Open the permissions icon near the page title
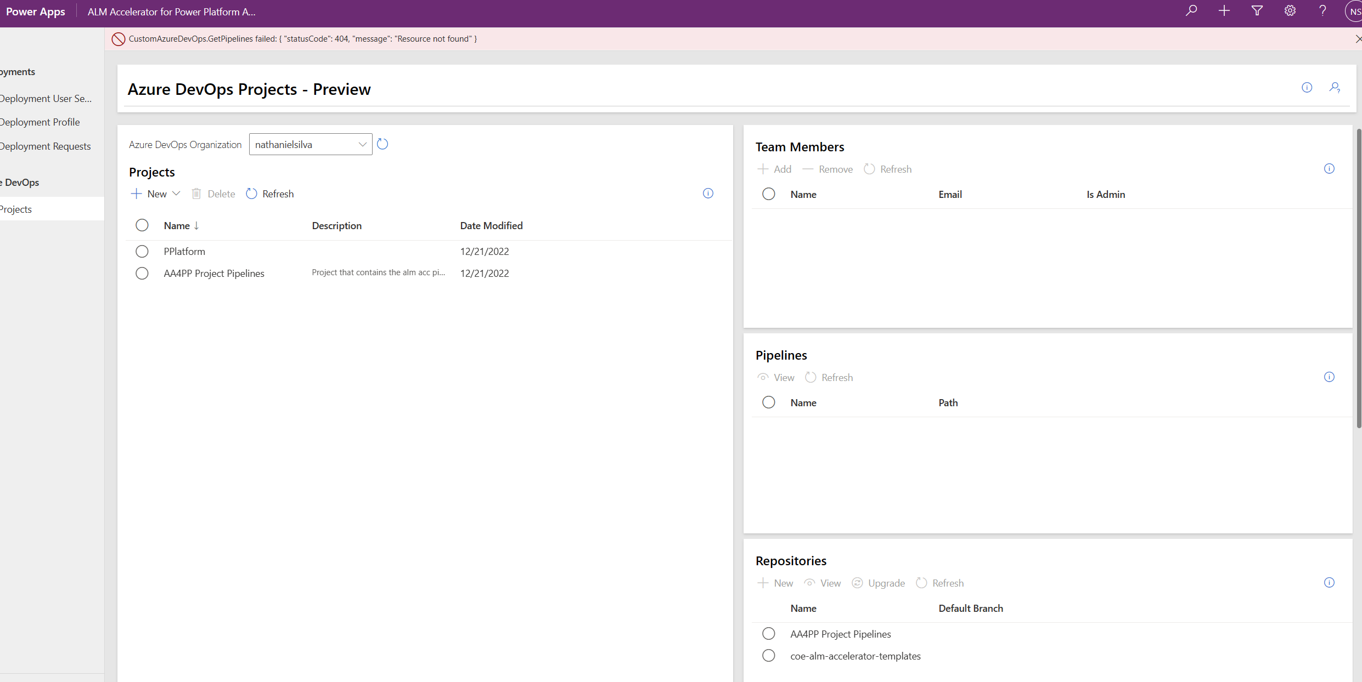Image resolution: width=1362 pixels, height=682 pixels. coord(1335,88)
